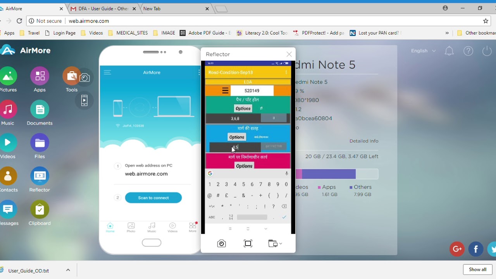Click the storage usage bar
Image resolution: width=496 pixels, height=279 pixels.
tap(337, 174)
